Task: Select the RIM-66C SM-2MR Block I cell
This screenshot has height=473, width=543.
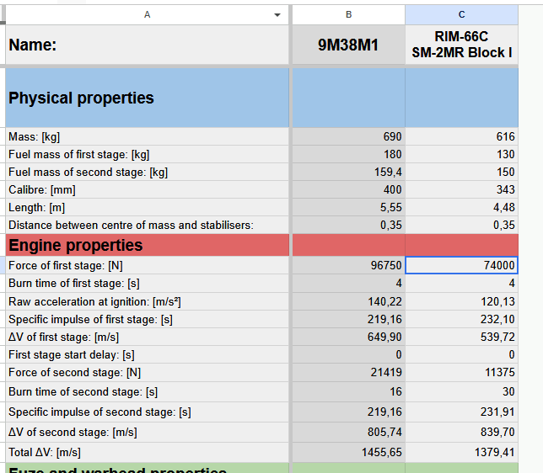Action: point(461,45)
